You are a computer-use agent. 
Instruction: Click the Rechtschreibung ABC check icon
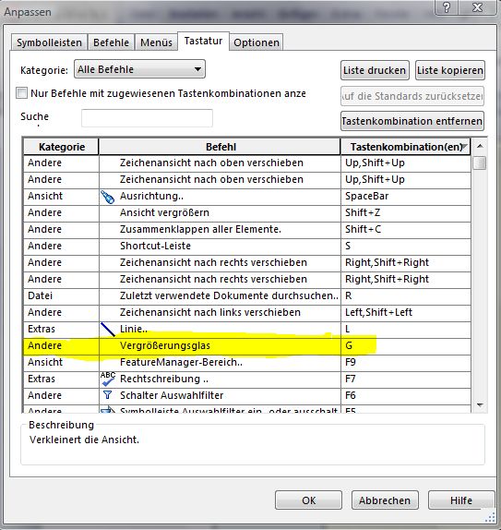pyautogui.click(x=108, y=379)
